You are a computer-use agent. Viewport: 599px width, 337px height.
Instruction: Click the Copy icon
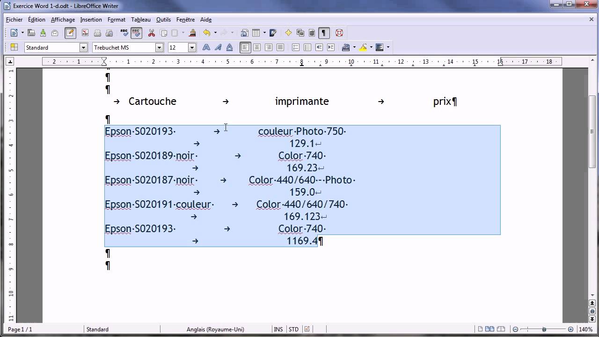click(163, 33)
